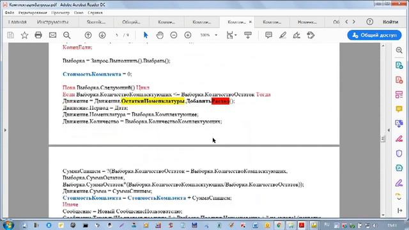Open the Windows Start button
Screen dimensions: 409x230
(8, 225)
